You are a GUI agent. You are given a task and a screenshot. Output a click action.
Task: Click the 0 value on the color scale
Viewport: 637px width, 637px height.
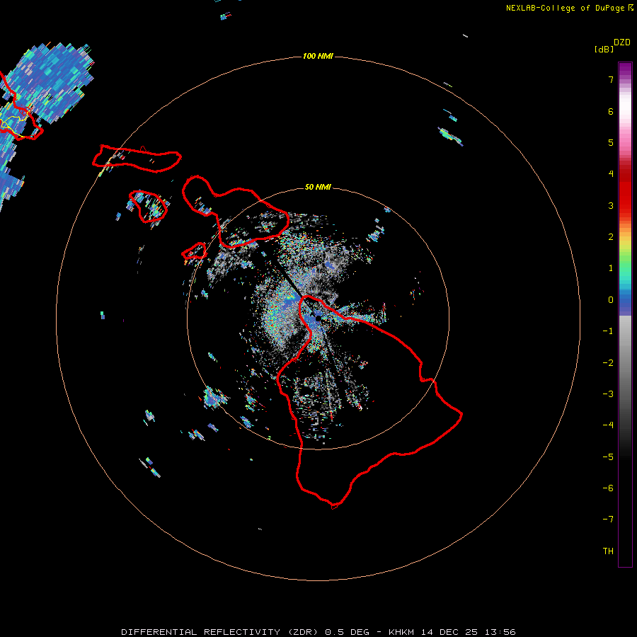[611, 300]
